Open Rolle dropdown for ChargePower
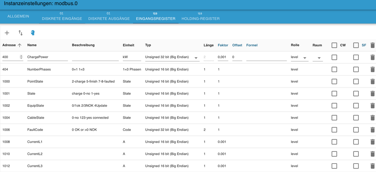Viewport: 376px width, 172px height. click(x=300, y=57)
